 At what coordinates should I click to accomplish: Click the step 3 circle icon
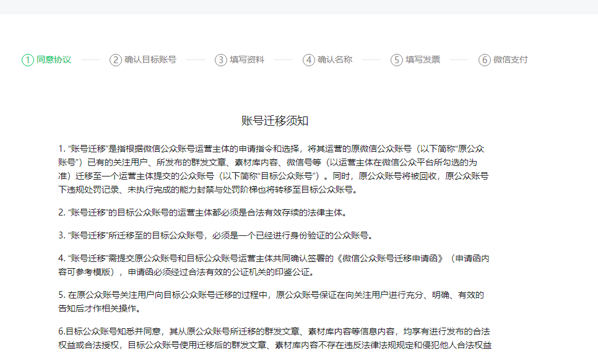(221, 60)
